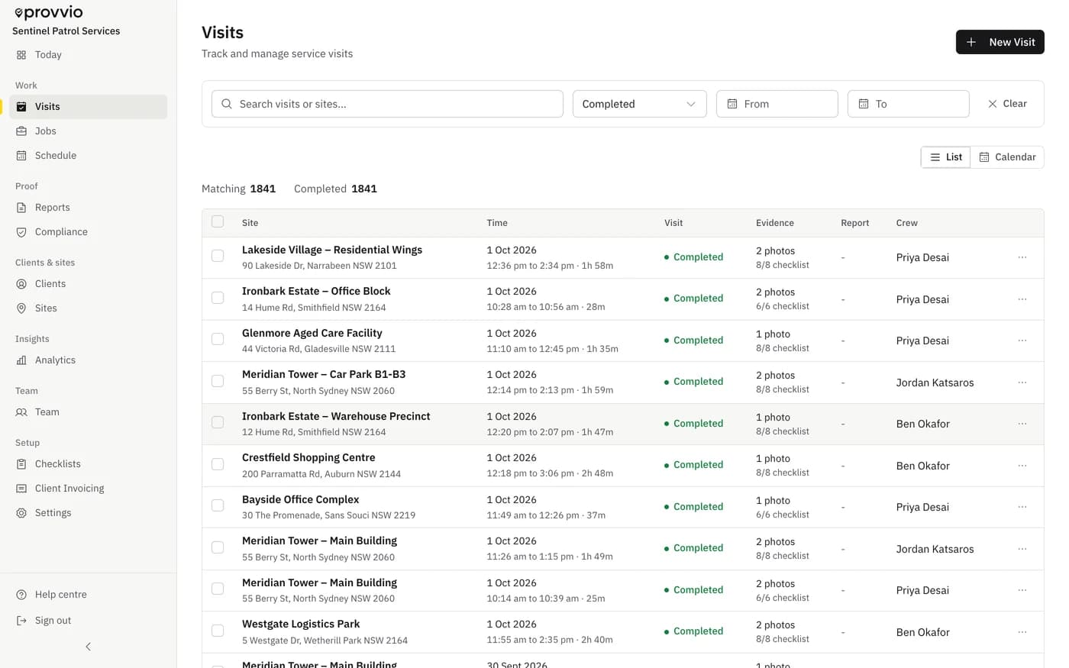Click the Jobs briefcase icon

point(21,131)
